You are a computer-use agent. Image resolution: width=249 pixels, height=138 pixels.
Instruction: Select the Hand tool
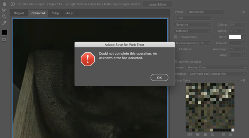[4, 4]
